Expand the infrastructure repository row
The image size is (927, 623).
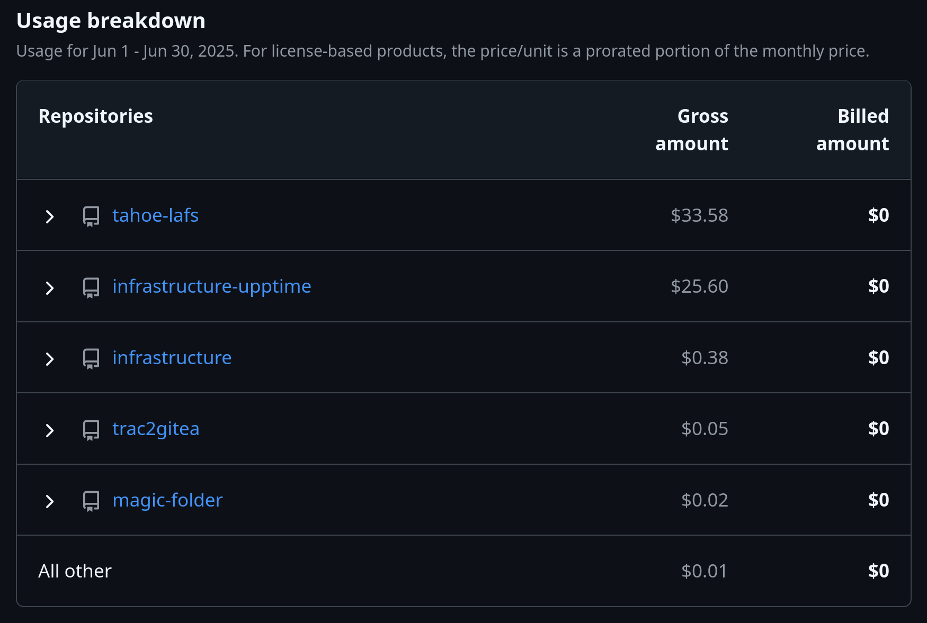[x=50, y=359]
